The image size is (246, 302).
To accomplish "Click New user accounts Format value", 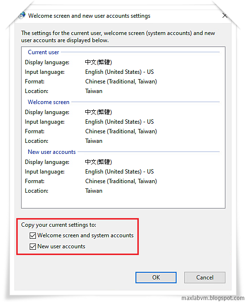I will 121,181.
